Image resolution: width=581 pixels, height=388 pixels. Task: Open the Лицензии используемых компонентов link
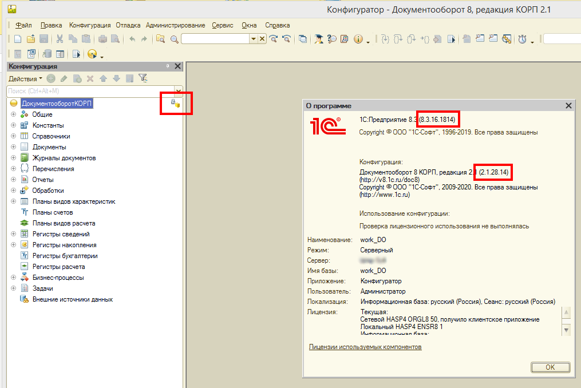[365, 347]
